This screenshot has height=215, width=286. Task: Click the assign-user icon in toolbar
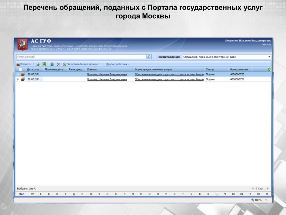(52, 64)
